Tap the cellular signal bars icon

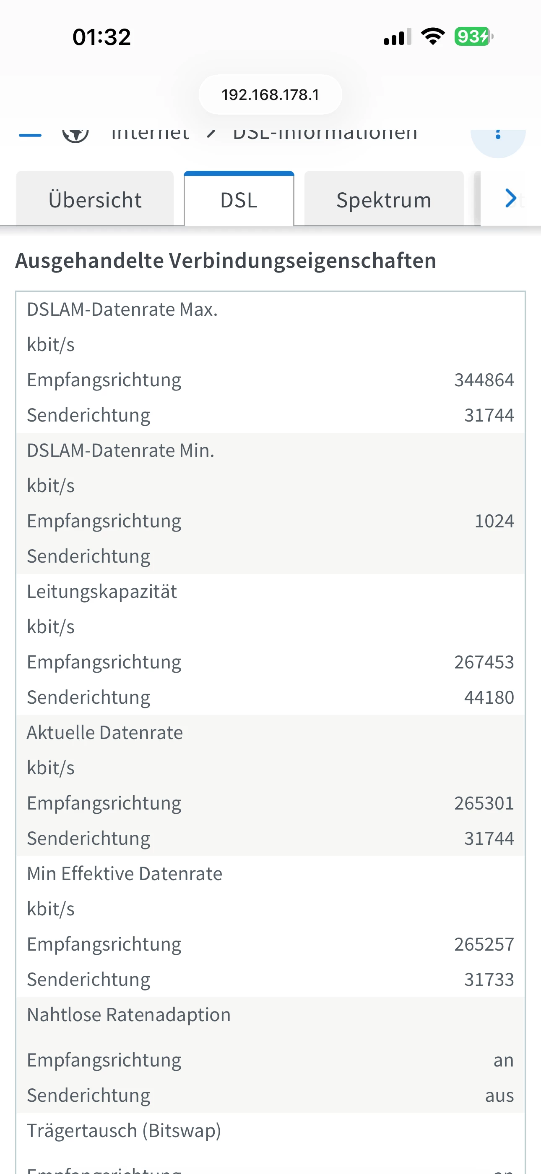397,37
